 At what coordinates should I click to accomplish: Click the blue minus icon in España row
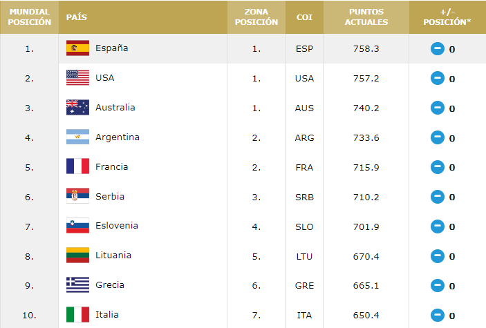[437, 49]
